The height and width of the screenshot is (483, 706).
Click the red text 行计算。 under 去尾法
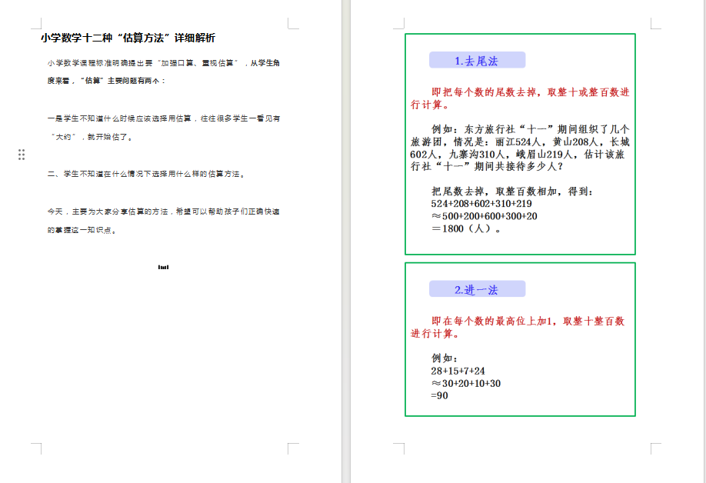click(x=430, y=105)
